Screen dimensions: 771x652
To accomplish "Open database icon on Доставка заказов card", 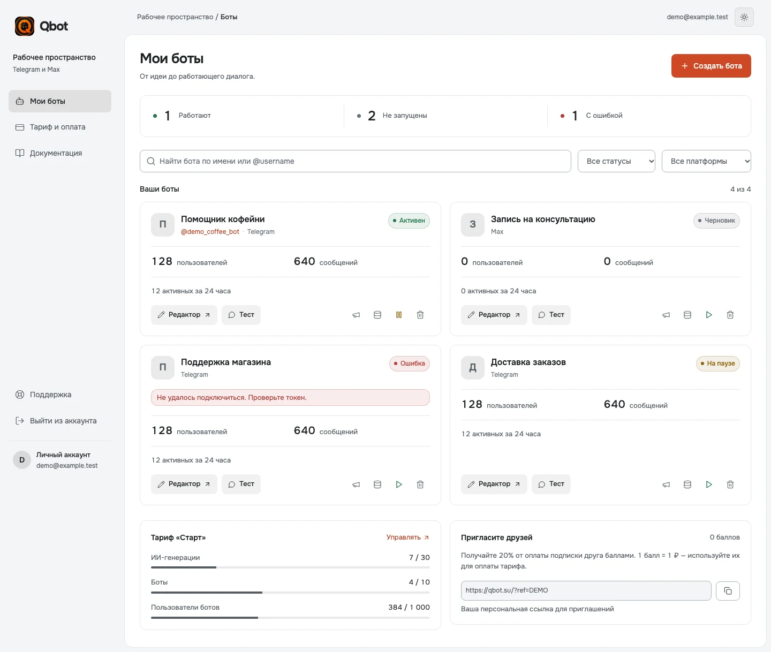I will (x=687, y=484).
